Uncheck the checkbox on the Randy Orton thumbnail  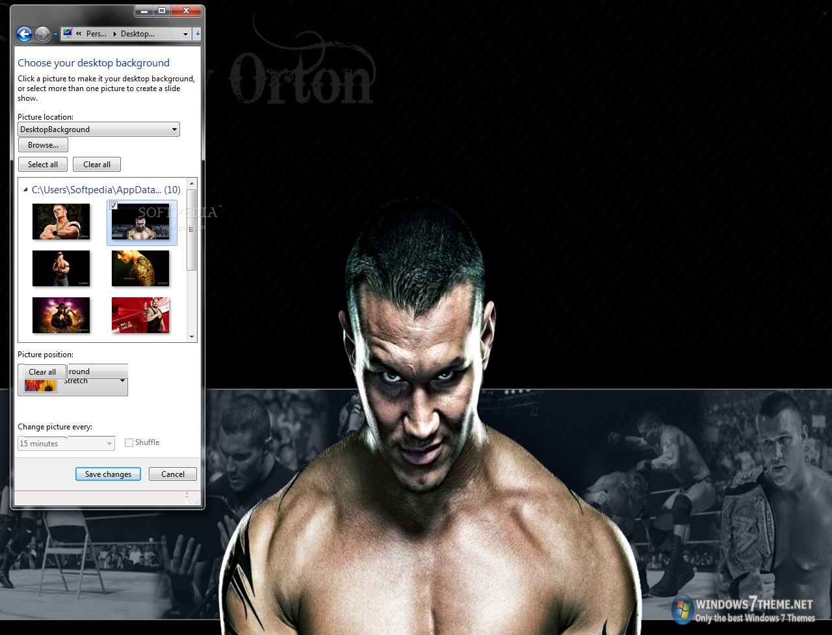(114, 206)
